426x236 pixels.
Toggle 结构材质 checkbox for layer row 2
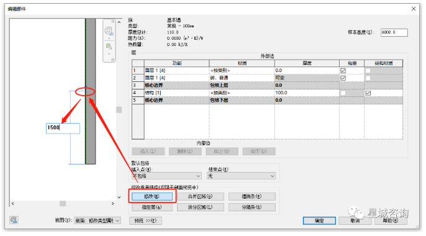pos(368,78)
